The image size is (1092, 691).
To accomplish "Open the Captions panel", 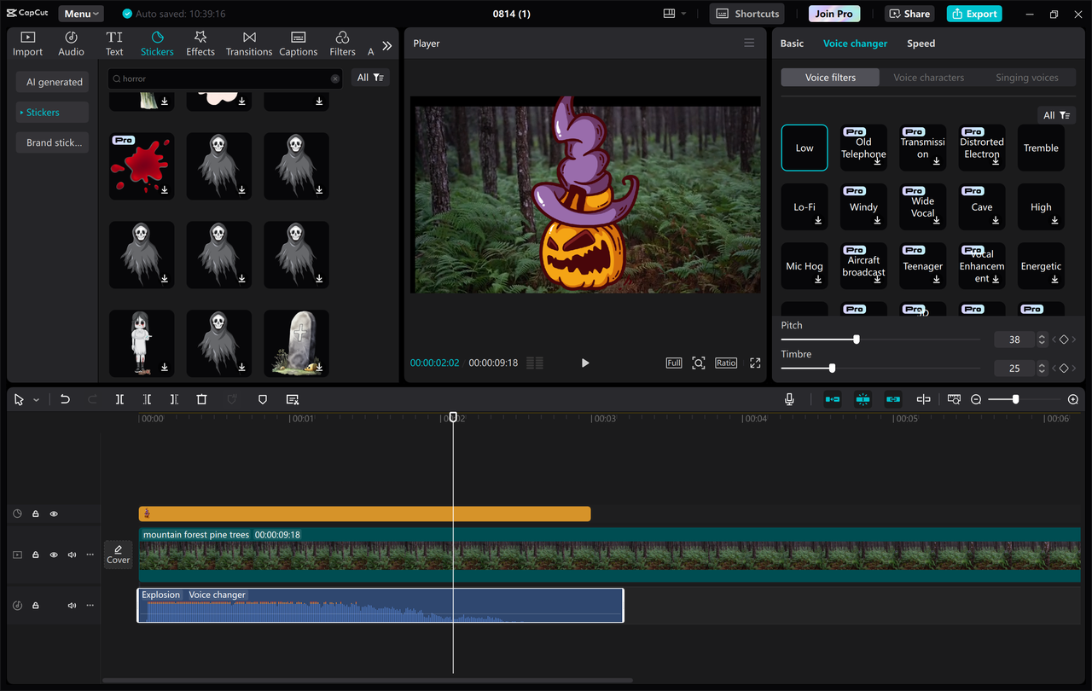I will pyautogui.click(x=298, y=42).
